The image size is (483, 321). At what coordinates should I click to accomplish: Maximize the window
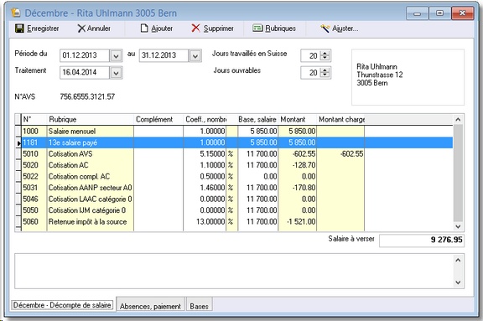[440, 13]
